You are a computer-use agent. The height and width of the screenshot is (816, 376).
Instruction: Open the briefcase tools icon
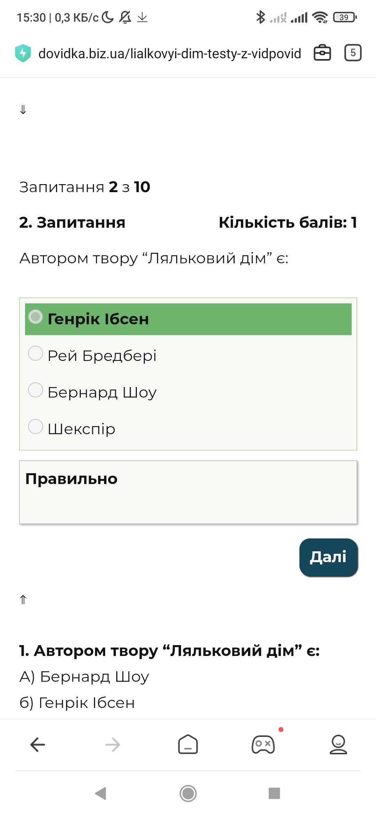pos(322,53)
